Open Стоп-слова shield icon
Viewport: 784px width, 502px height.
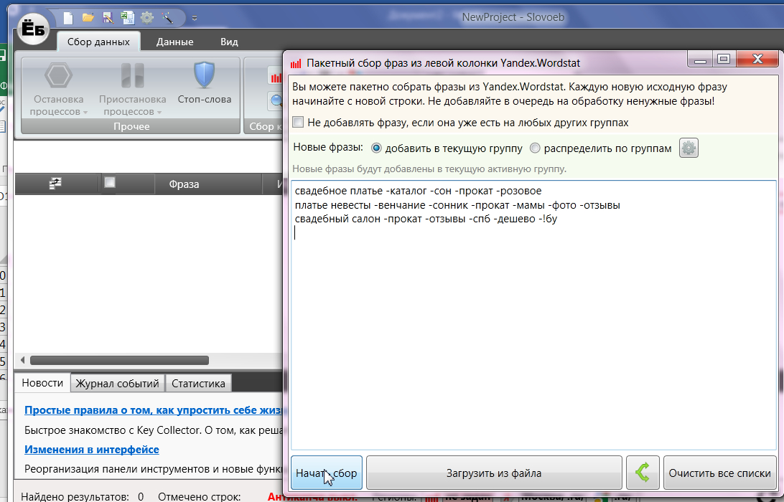[x=204, y=75]
